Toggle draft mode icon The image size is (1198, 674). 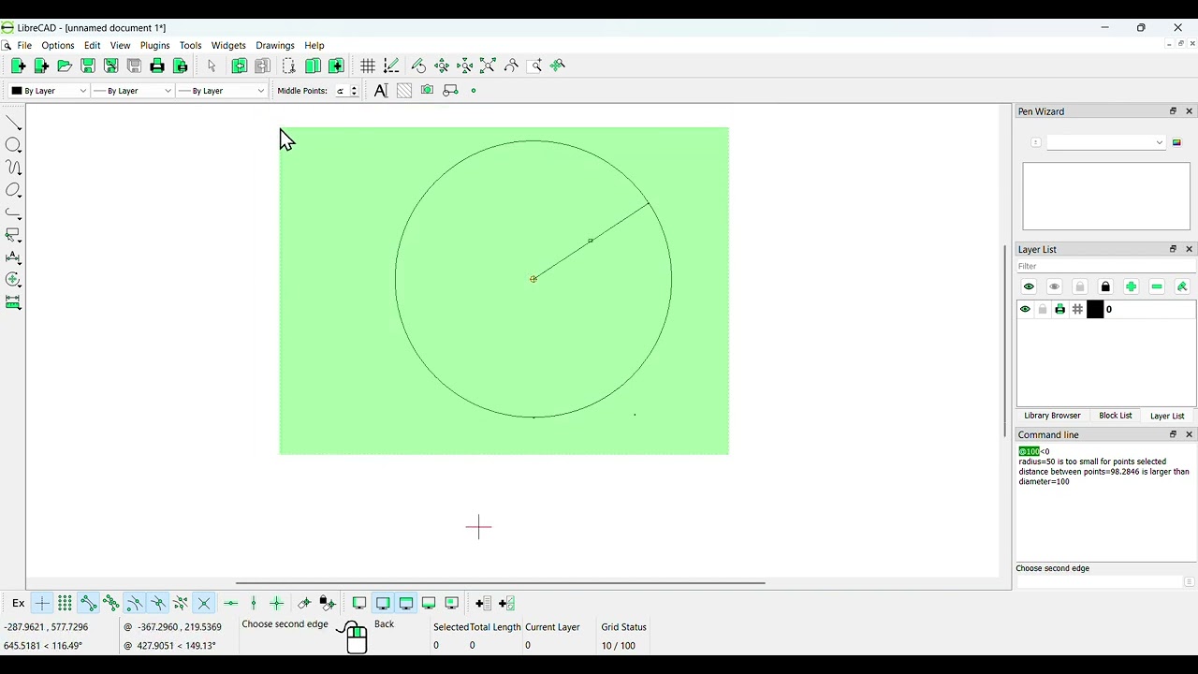[x=391, y=66]
